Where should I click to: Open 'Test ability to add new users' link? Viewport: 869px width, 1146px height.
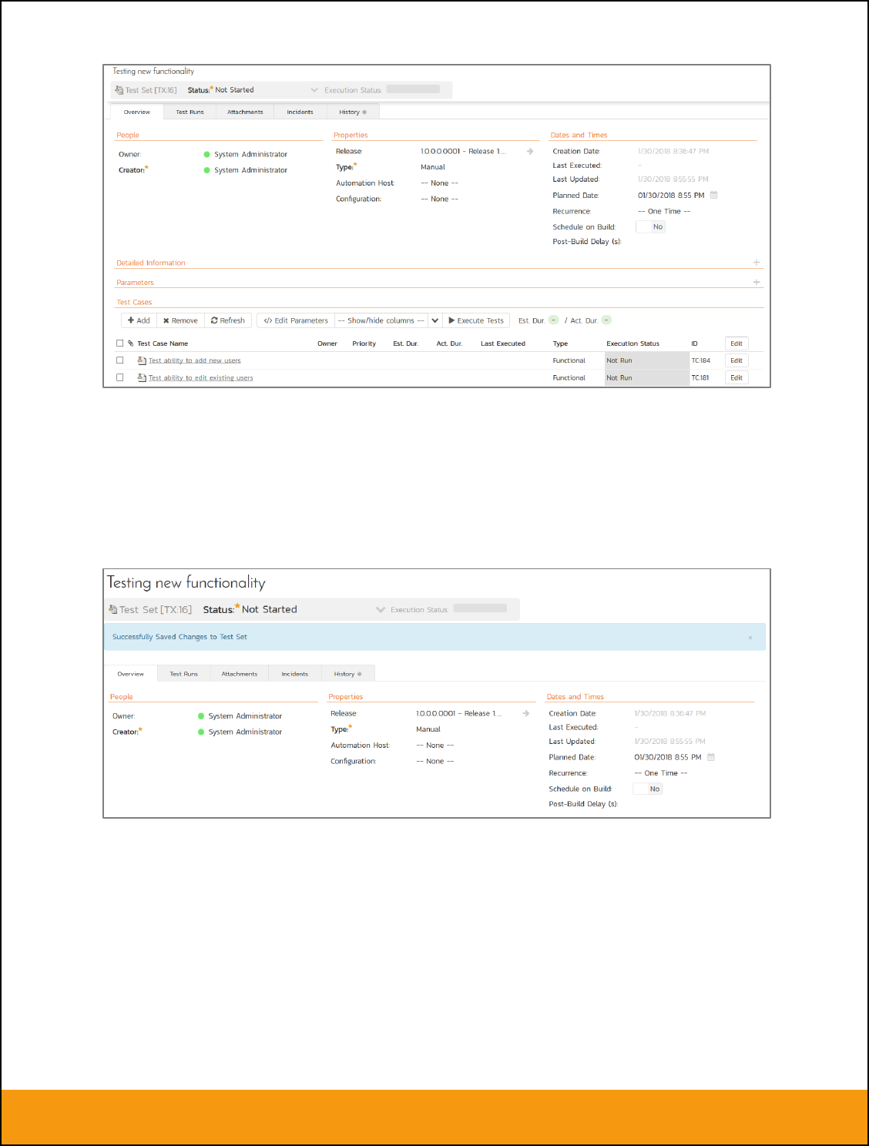click(x=194, y=360)
